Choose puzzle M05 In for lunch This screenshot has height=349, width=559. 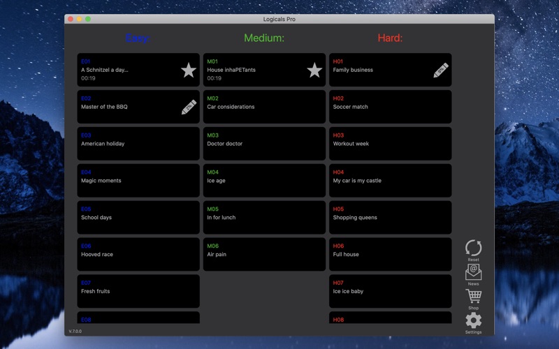coord(264,217)
